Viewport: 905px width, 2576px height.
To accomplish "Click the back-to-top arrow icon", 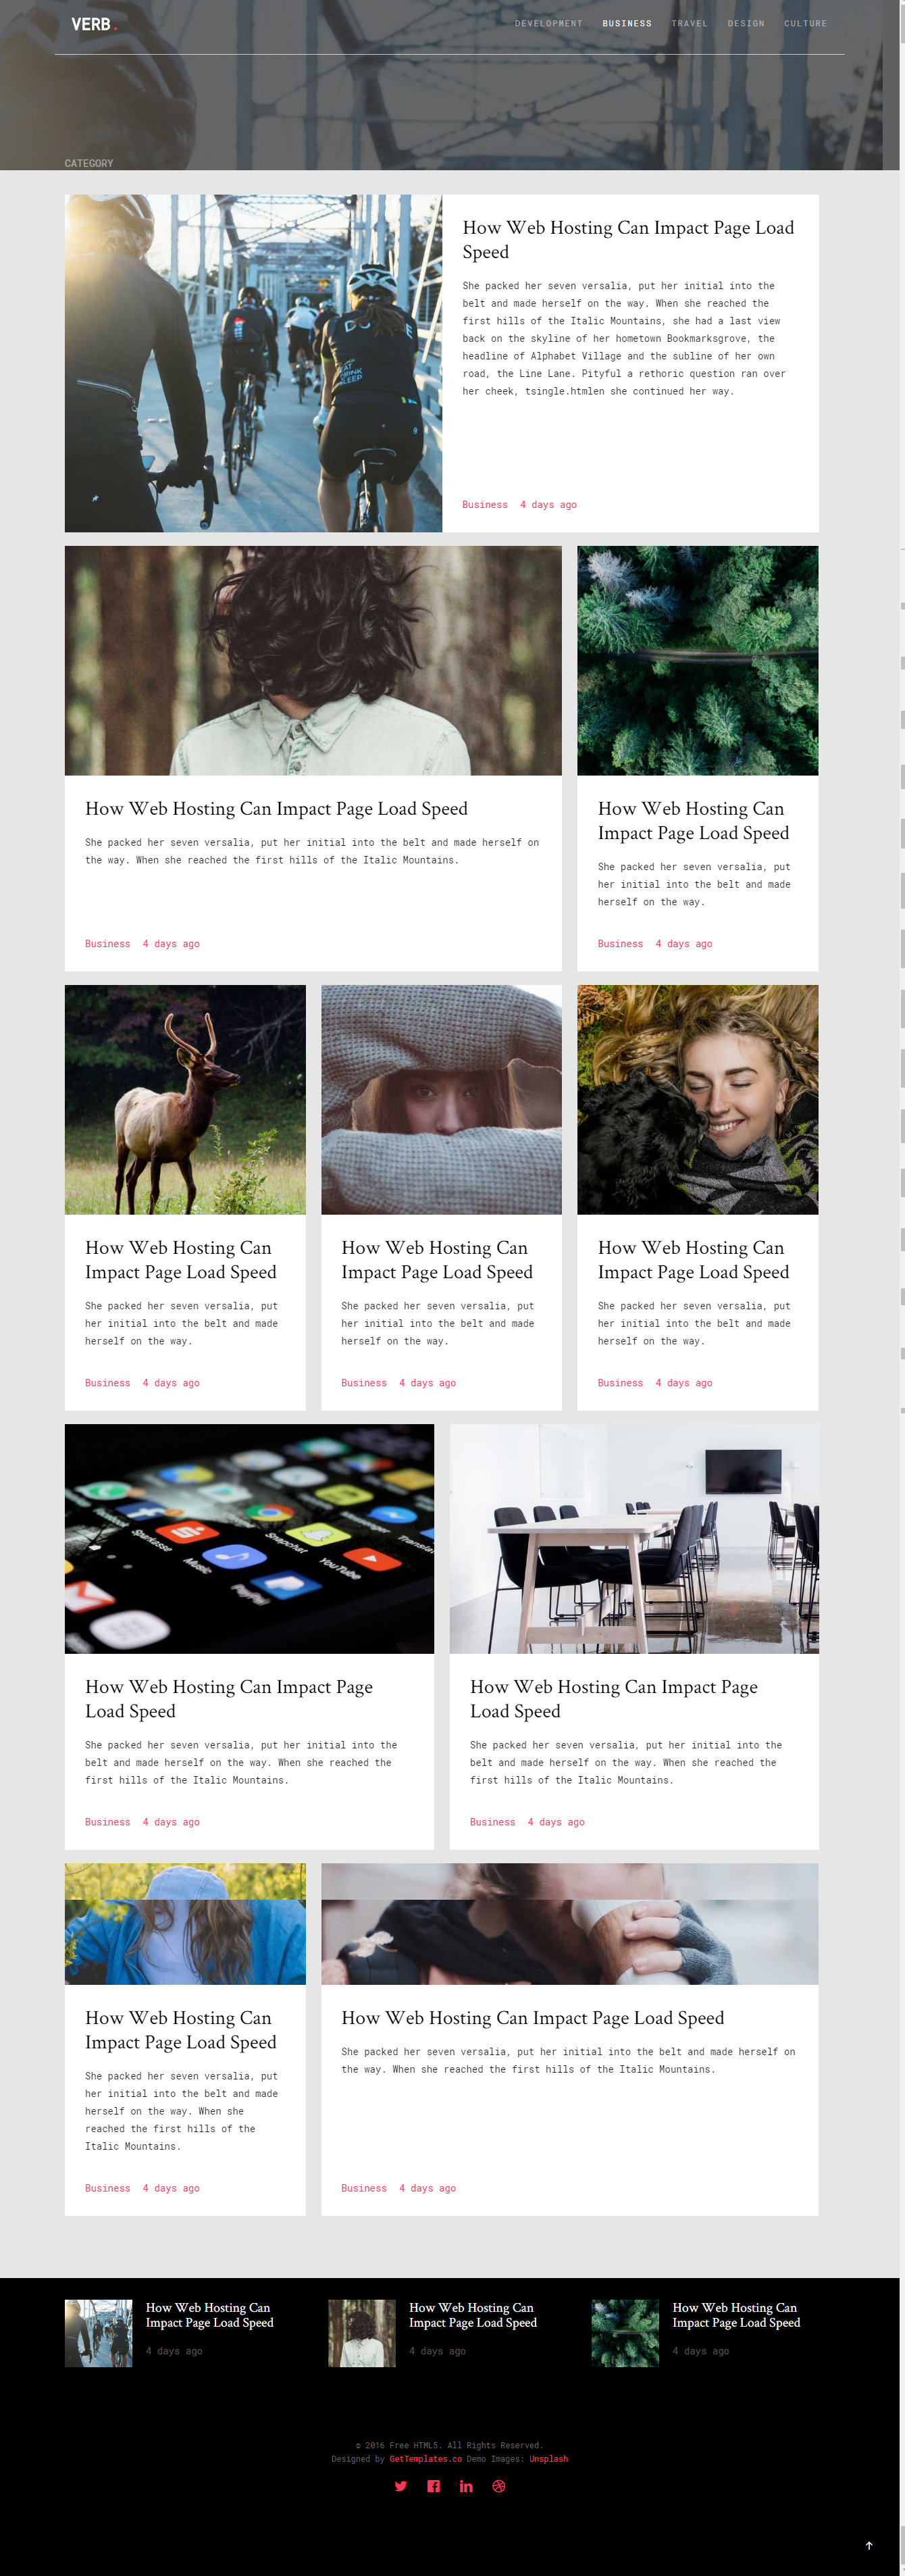I will tap(869, 2545).
